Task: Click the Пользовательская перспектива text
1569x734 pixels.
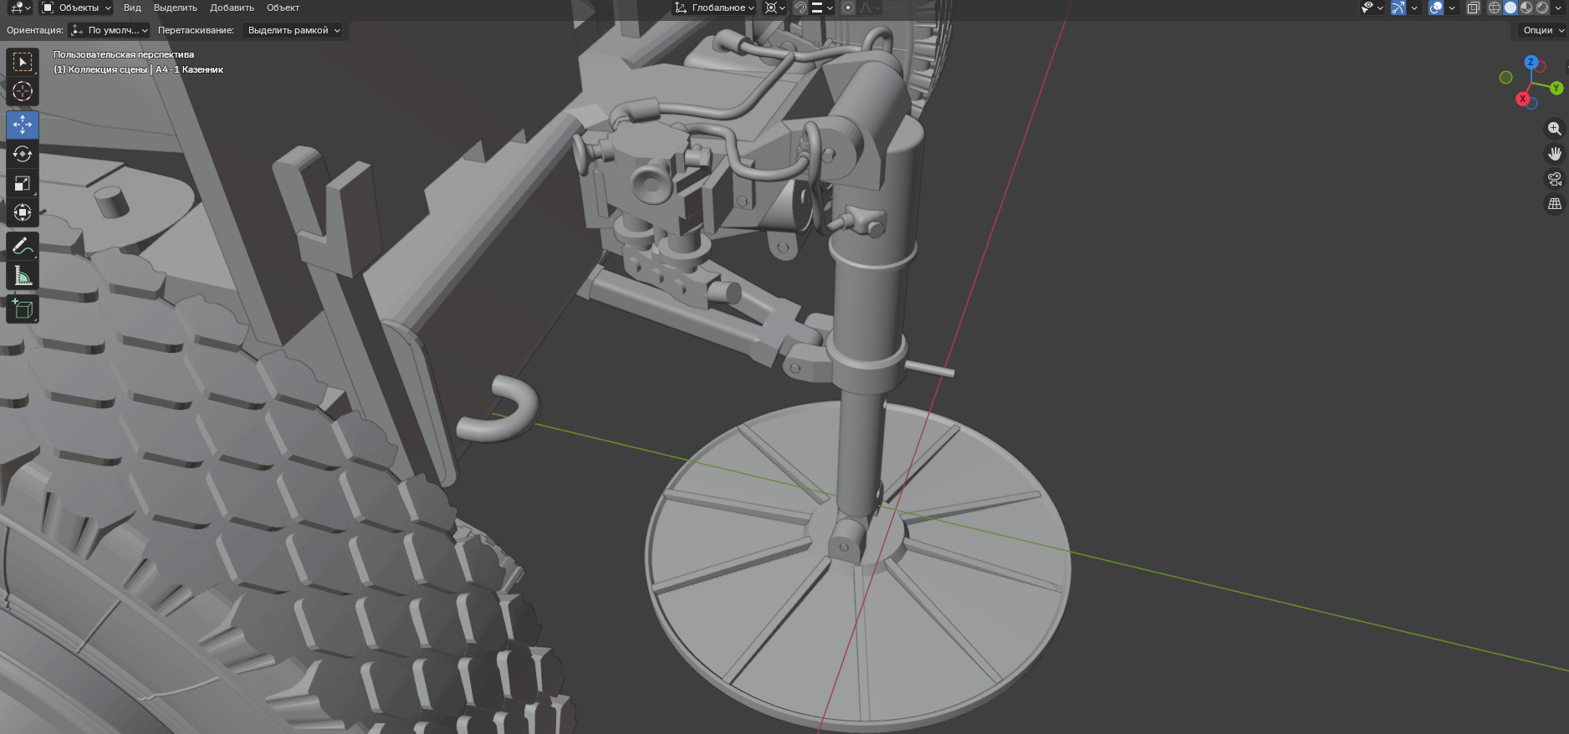Action: point(124,54)
